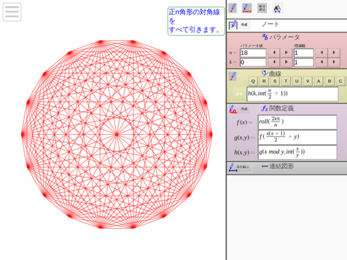The image size is (347, 260).
Task: Decrease k step size with left arrow
Action: [x=322, y=62]
